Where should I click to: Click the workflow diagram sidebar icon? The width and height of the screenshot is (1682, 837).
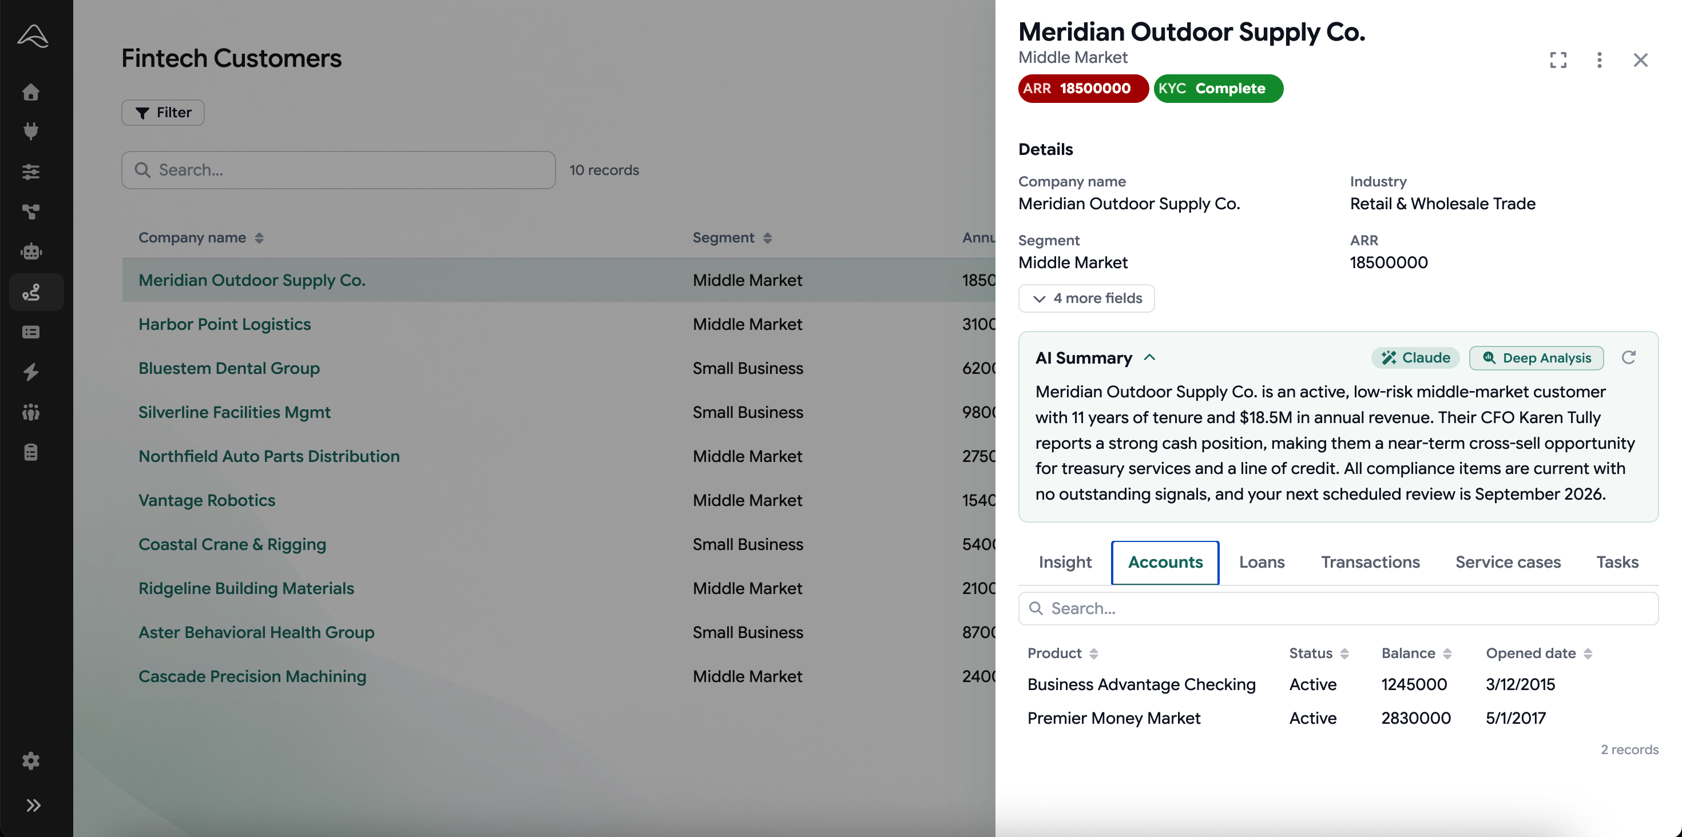click(31, 212)
